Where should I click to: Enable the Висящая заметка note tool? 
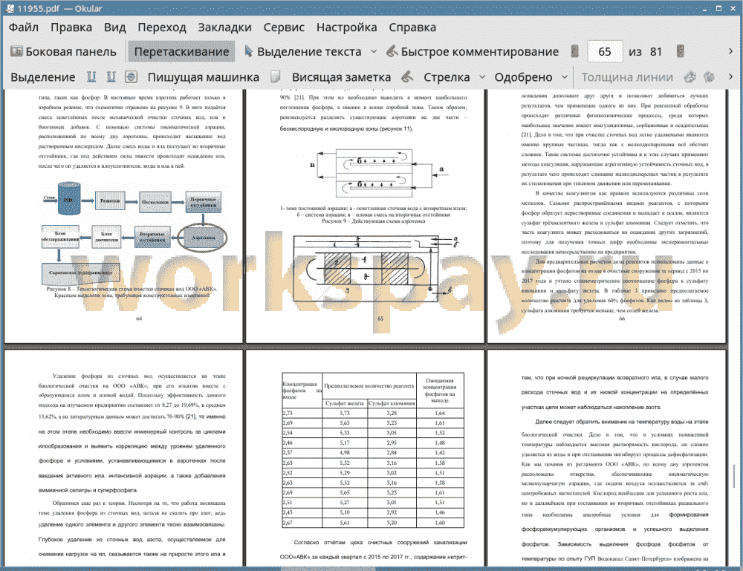tap(341, 77)
